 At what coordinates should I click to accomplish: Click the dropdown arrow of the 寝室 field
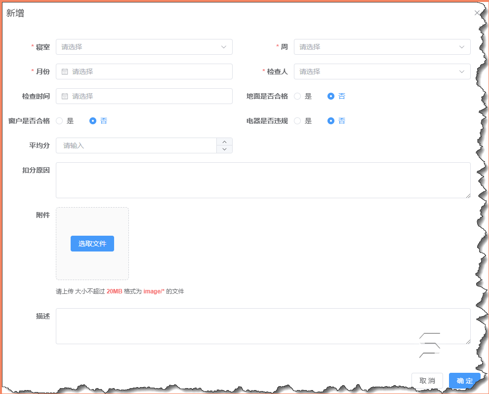[x=225, y=46]
